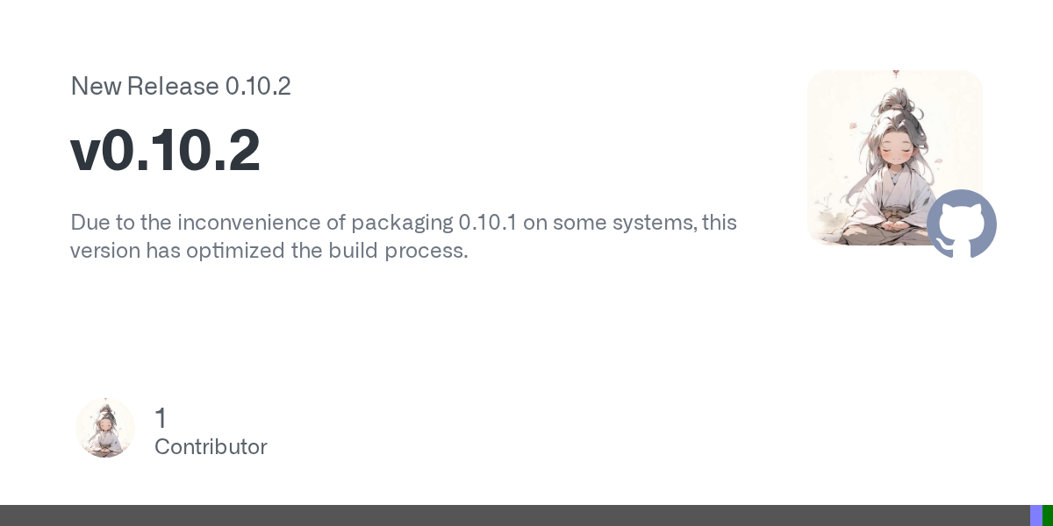Click '0.10.1' in the release description

(x=487, y=223)
